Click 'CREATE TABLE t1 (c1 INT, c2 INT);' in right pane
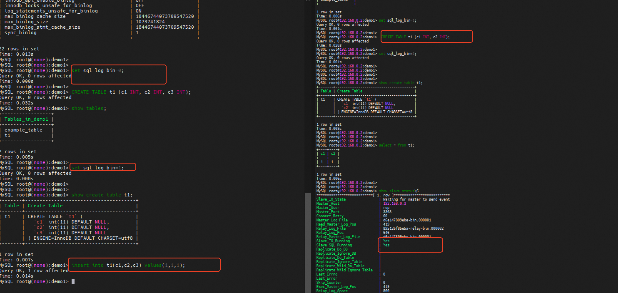Viewport: 618px width, 293px height. pos(415,37)
